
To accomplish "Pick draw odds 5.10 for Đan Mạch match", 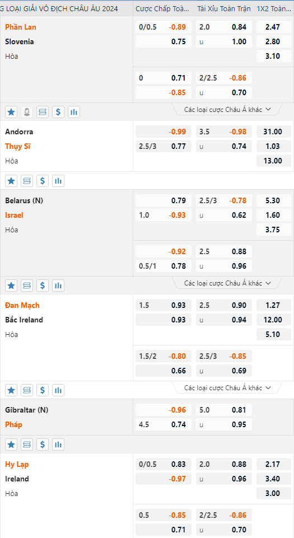I will pos(273,335).
